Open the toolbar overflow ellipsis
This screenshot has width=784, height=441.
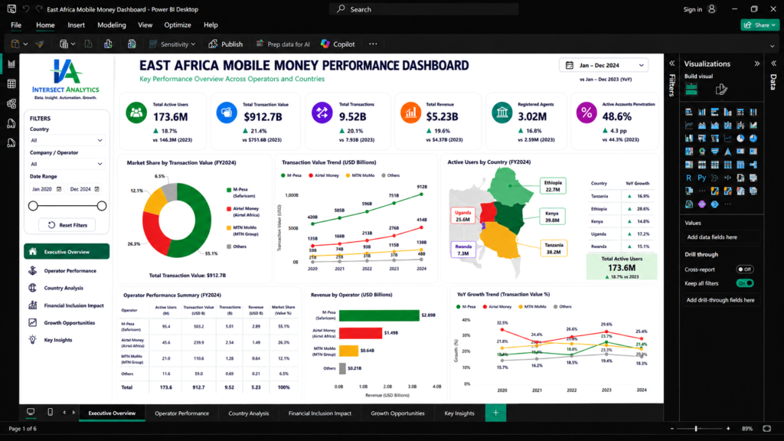(373, 44)
